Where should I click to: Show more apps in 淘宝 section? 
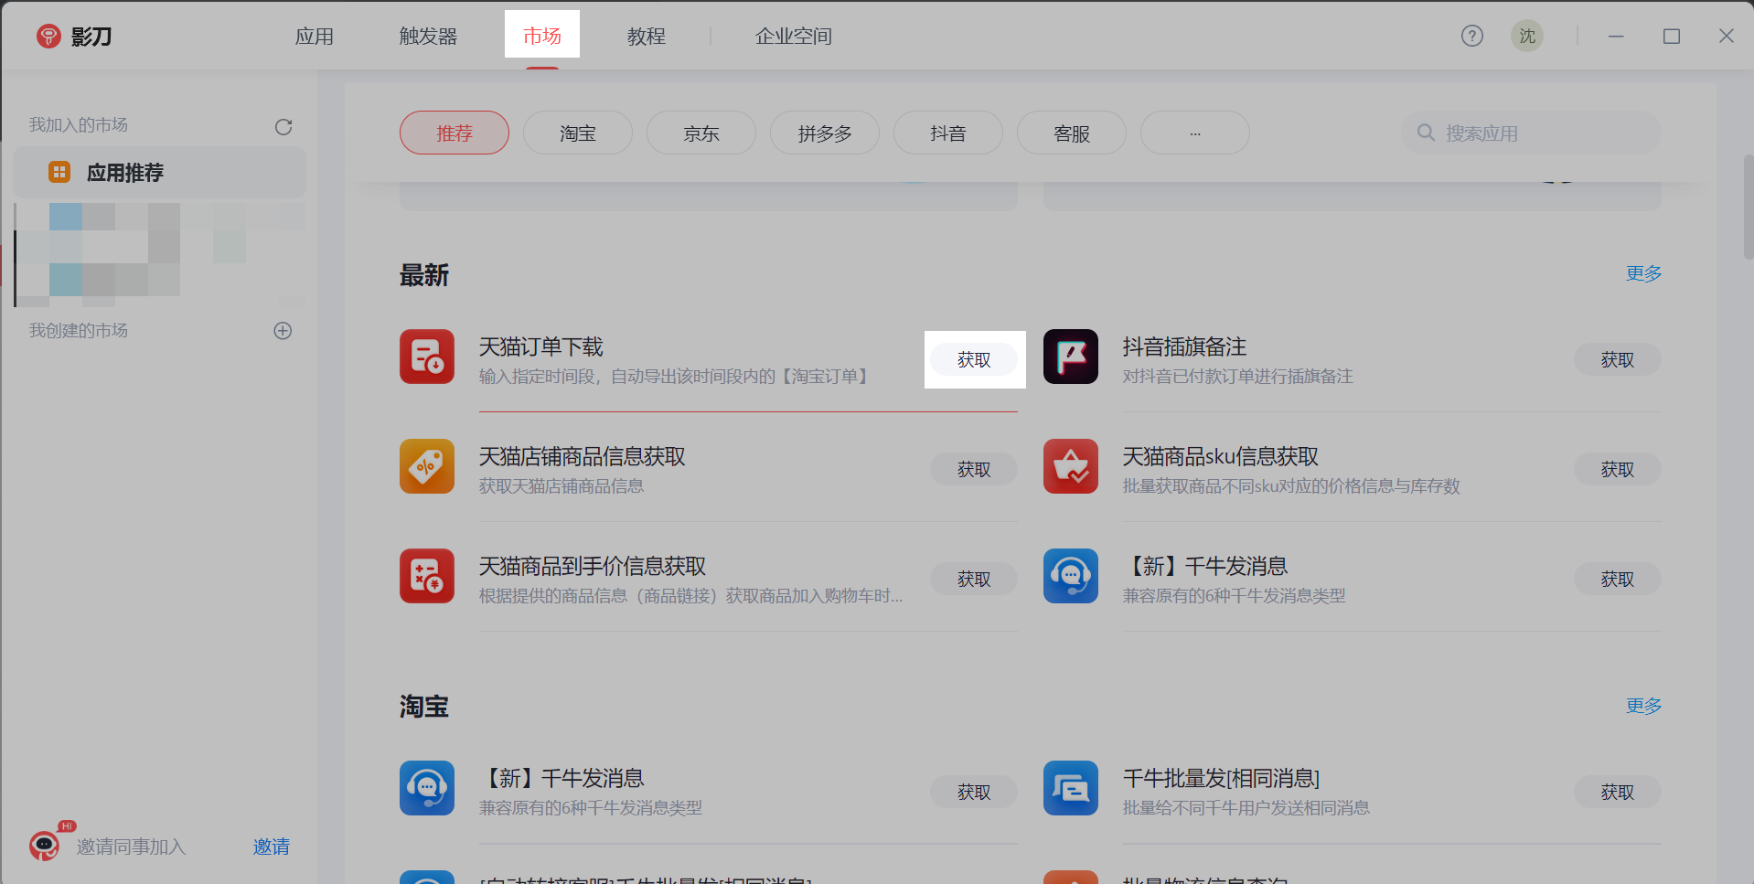[x=1643, y=706]
